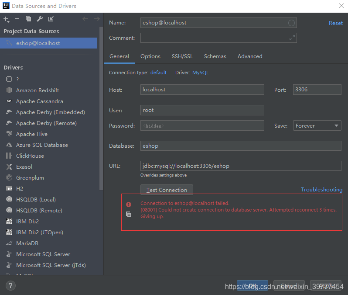Viewport: 348px width, 295px height.
Task: Open the Advanced tab
Action: [x=250, y=56]
